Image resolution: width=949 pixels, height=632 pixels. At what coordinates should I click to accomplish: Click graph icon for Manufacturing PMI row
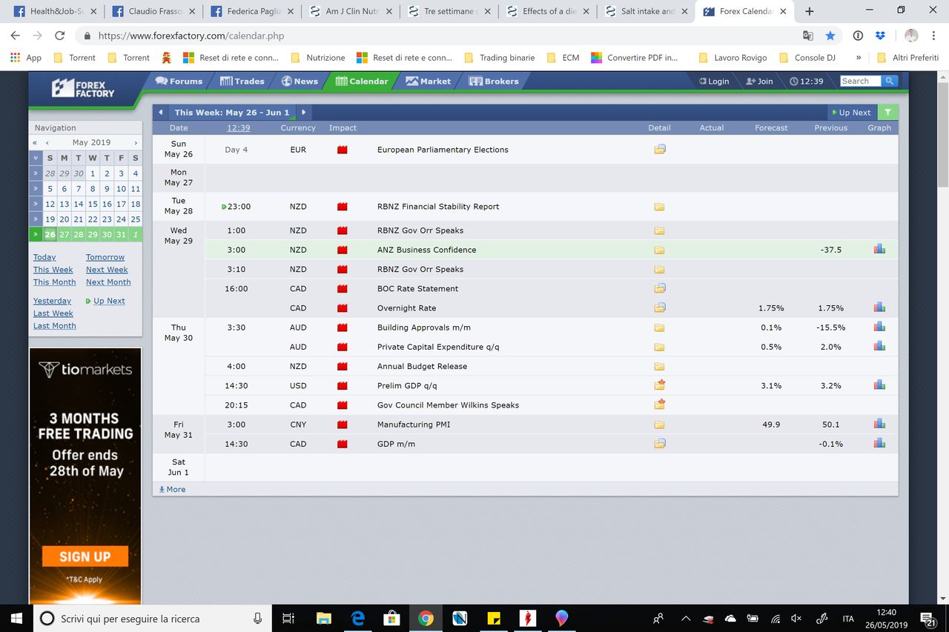pyautogui.click(x=879, y=425)
